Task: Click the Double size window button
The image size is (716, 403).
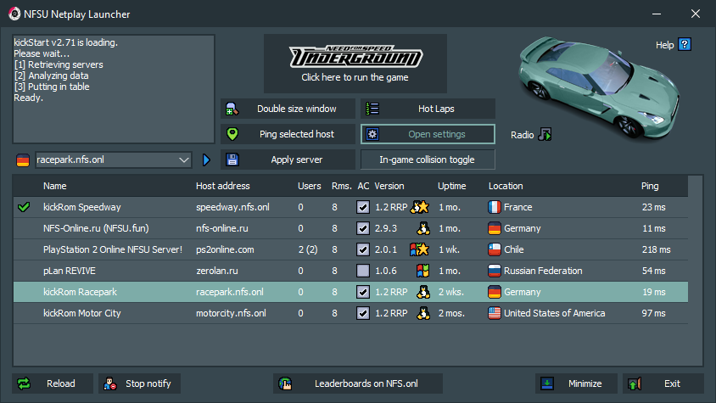Action: point(288,109)
